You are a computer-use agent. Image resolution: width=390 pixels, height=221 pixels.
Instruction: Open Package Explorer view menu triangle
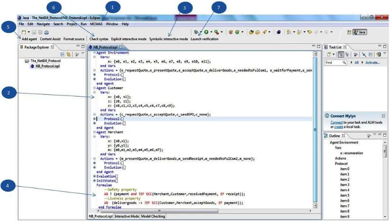(x=83, y=53)
